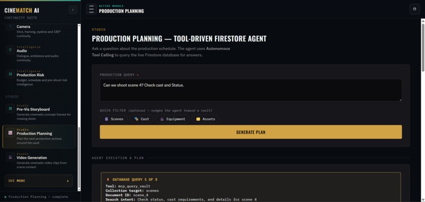Click the 'AGENT EXECUTION & PLAN' section label
425x202 pixels.
click(x=118, y=158)
